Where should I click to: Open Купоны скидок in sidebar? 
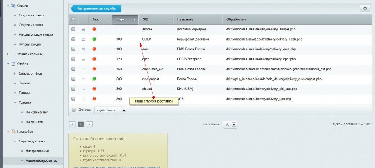30,45
